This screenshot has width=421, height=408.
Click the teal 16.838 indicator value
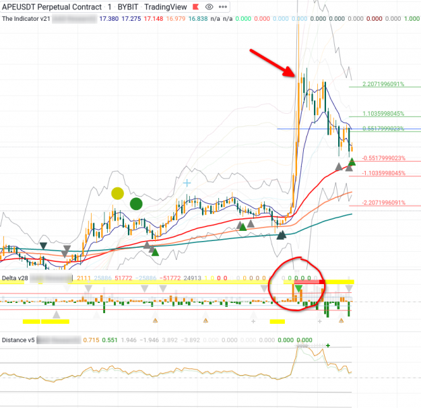[x=198, y=19]
